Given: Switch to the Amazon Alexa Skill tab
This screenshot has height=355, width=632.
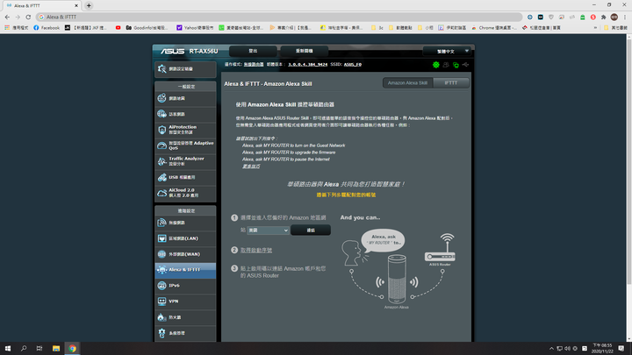Looking at the screenshot, I should click(x=407, y=83).
